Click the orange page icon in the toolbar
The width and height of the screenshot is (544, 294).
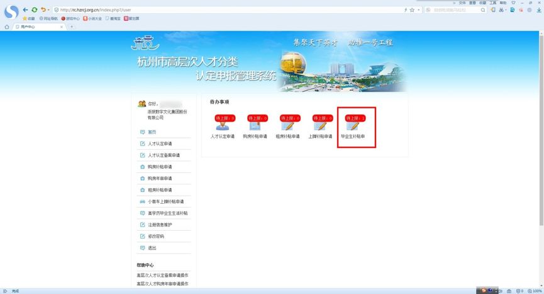pos(493,10)
